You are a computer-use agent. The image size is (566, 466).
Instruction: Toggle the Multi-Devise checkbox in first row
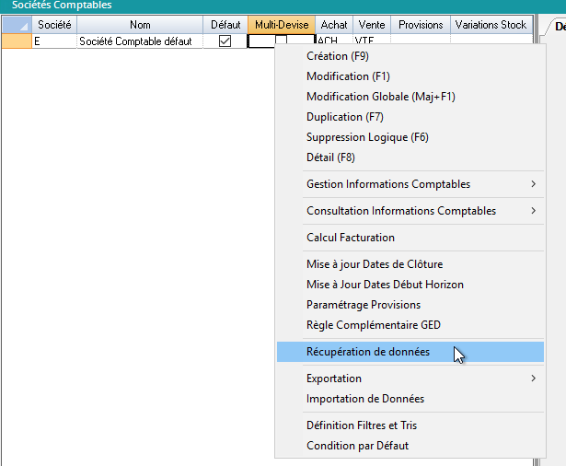click(281, 41)
